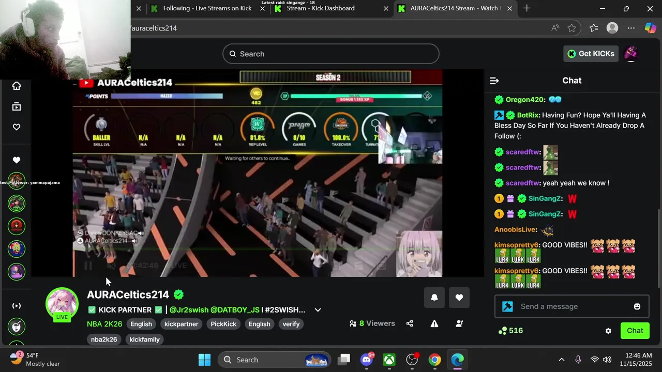Close the Kick Dashboard tab
Viewport: 662px width, 372px height.
tap(386, 8)
